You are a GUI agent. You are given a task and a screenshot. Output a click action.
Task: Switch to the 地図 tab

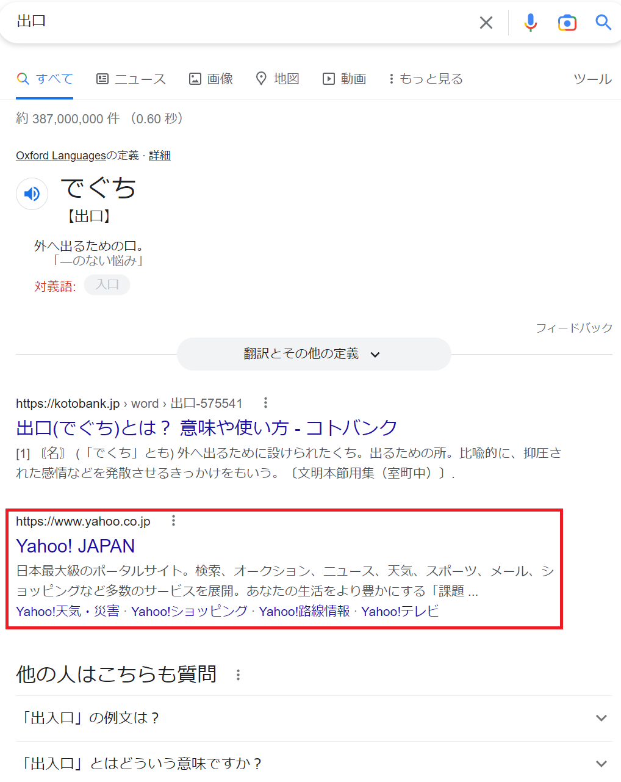coord(278,79)
